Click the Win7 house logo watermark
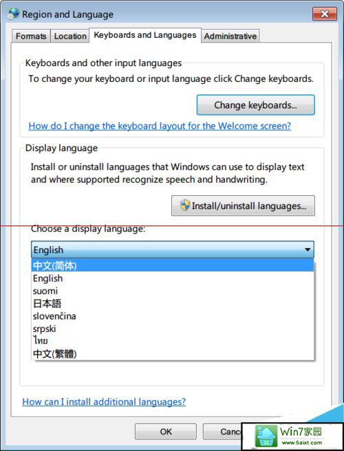This screenshot has height=451, width=344. [266, 436]
